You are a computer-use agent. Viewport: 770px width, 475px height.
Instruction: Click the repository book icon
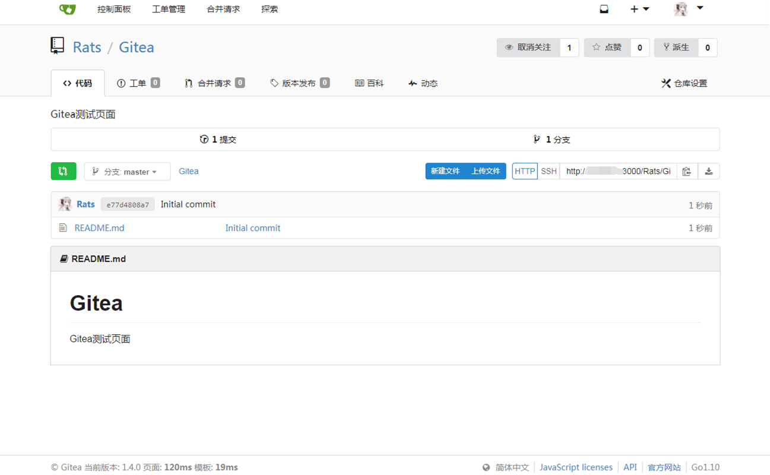pyautogui.click(x=58, y=46)
